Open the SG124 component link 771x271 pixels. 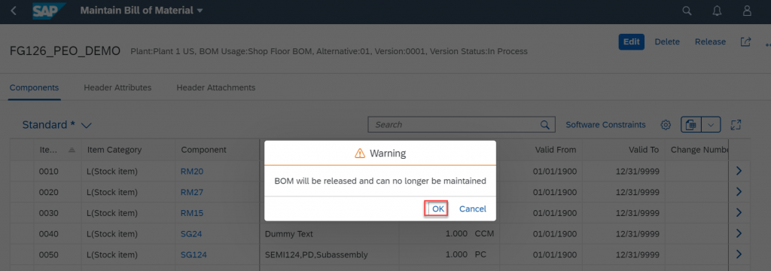click(x=194, y=254)
